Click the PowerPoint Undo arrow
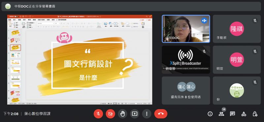The height and width of the screenshot is (122, 264). point(26,16)
